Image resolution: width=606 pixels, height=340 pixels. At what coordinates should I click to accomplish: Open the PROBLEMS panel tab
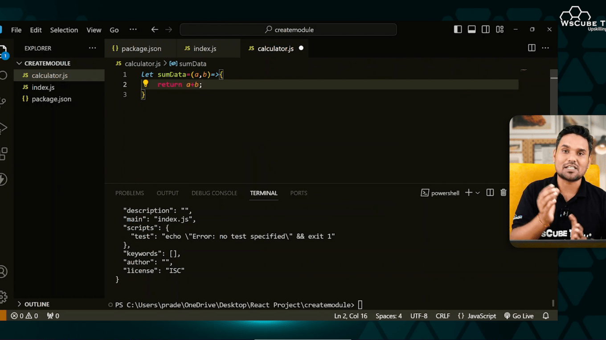pyautogui.click(x=130, y=193)
